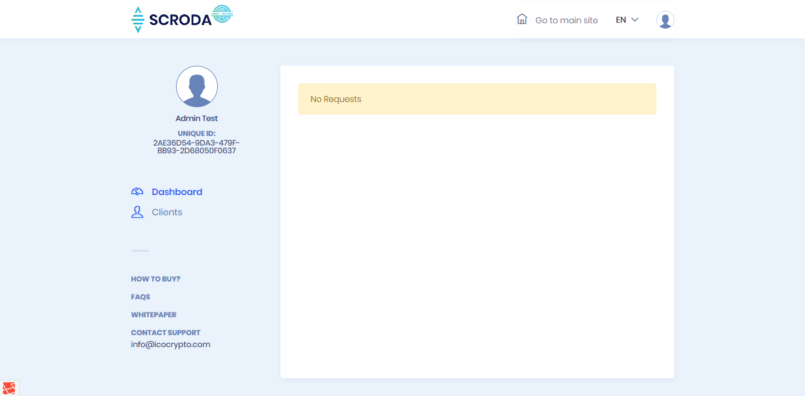Screen dimensions: 805x396
Task: Open the HOW TO BUY? link
Action: tap(155, 279)
